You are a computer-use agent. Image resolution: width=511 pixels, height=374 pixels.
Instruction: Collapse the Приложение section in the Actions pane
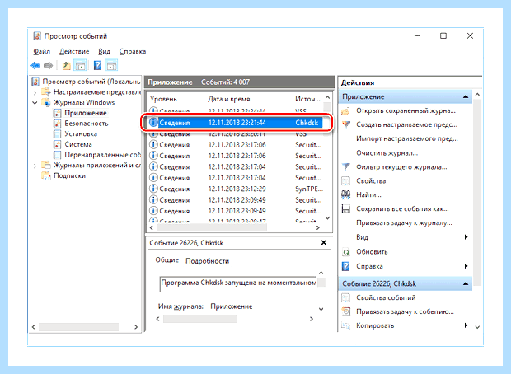coord(466,96)
